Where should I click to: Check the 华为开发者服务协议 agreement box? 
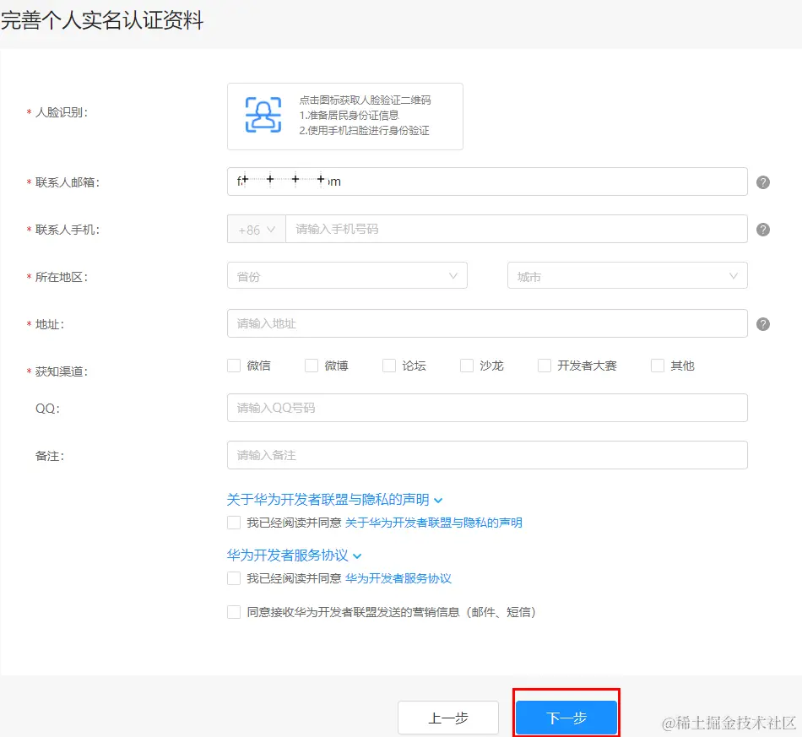[x=234, y=577]
